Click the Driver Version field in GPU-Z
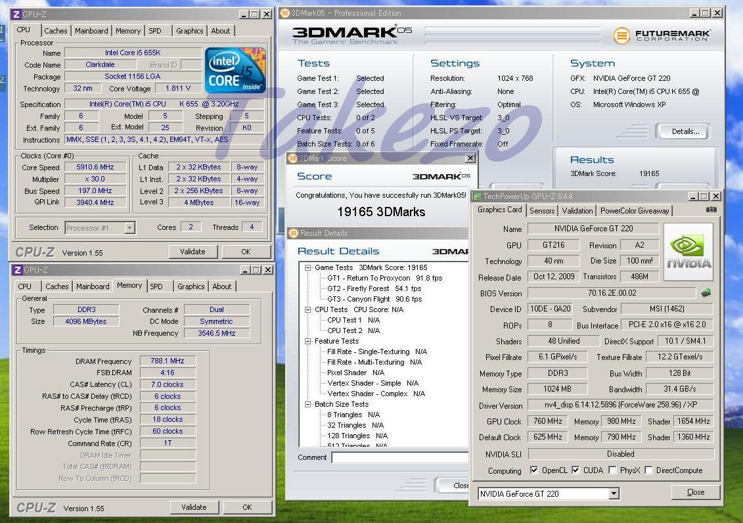 pos(620,405)
